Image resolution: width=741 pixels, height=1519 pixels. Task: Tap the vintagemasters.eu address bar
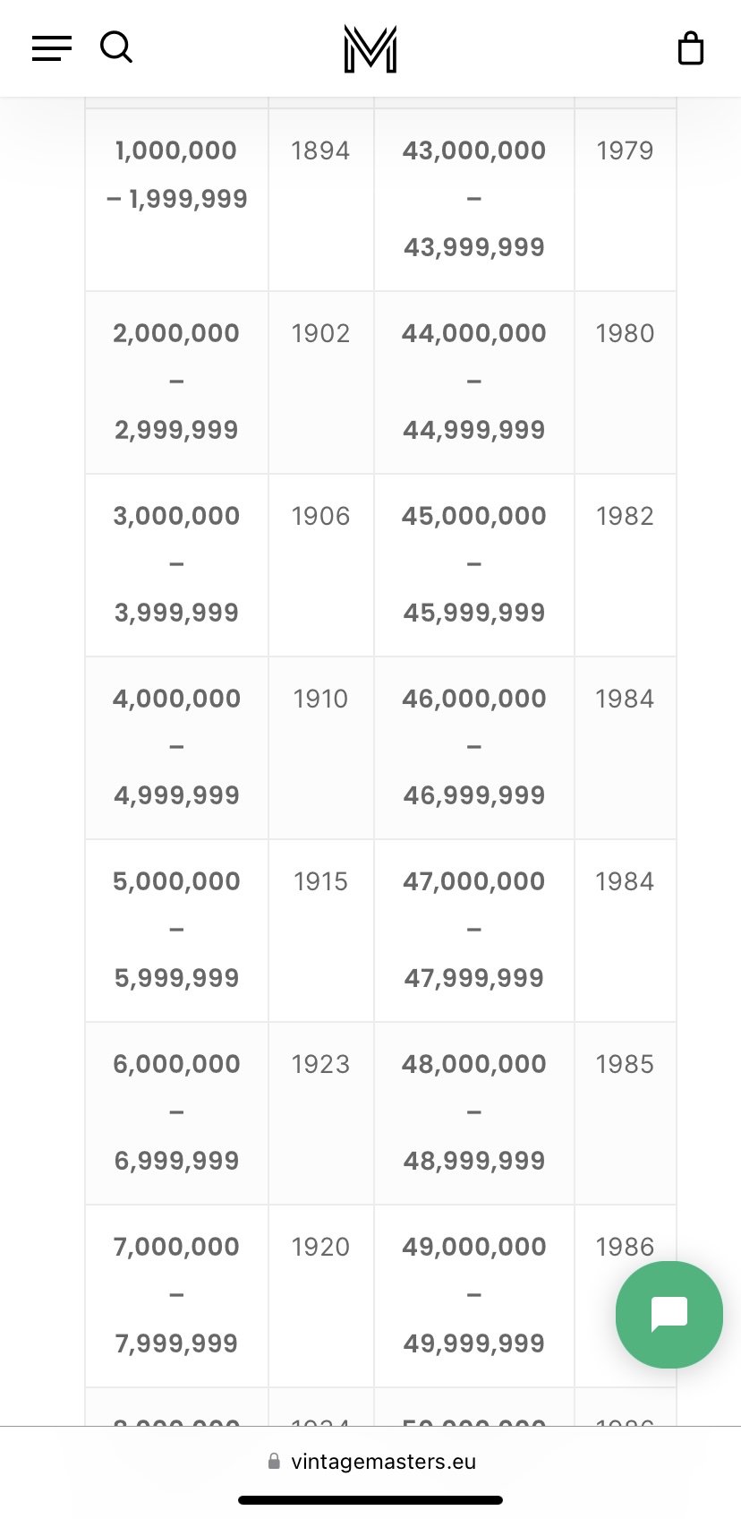pyautogui.click(x=371, y=1461)
